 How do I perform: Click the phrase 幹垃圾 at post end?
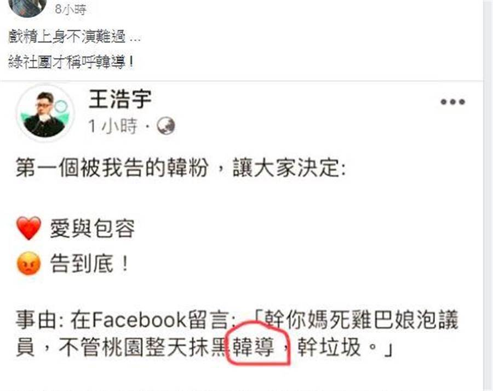pyautogui.click(x=329, y=347)
